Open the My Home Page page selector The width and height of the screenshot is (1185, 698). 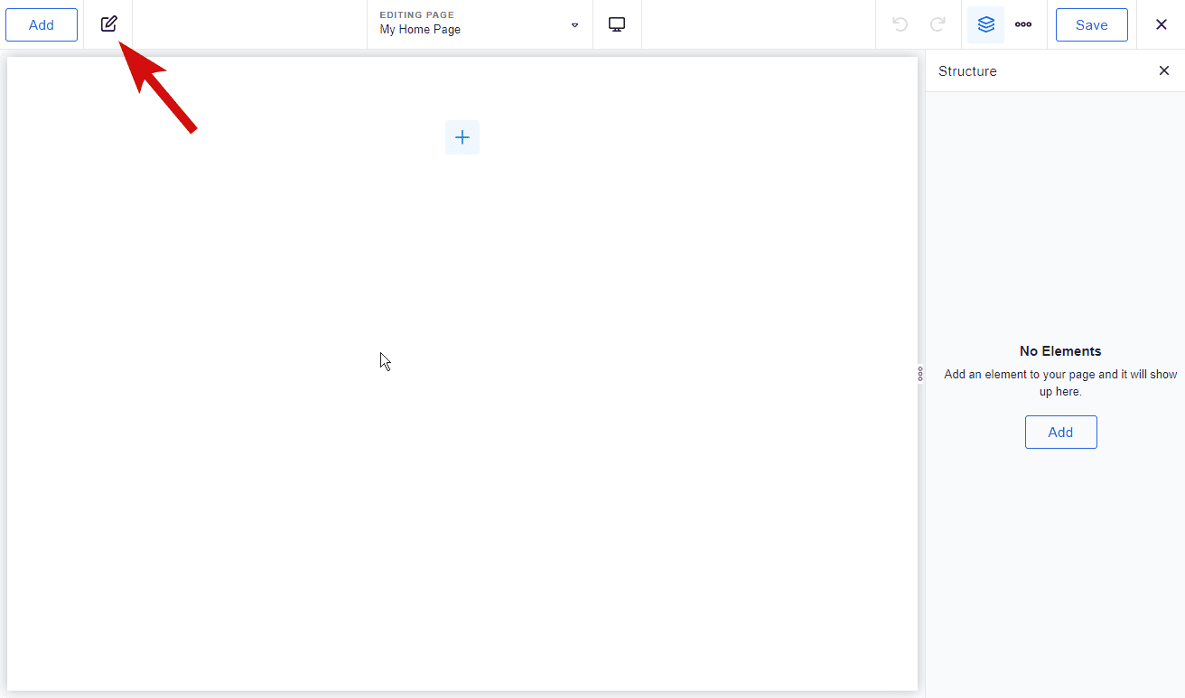coord(420,30)
